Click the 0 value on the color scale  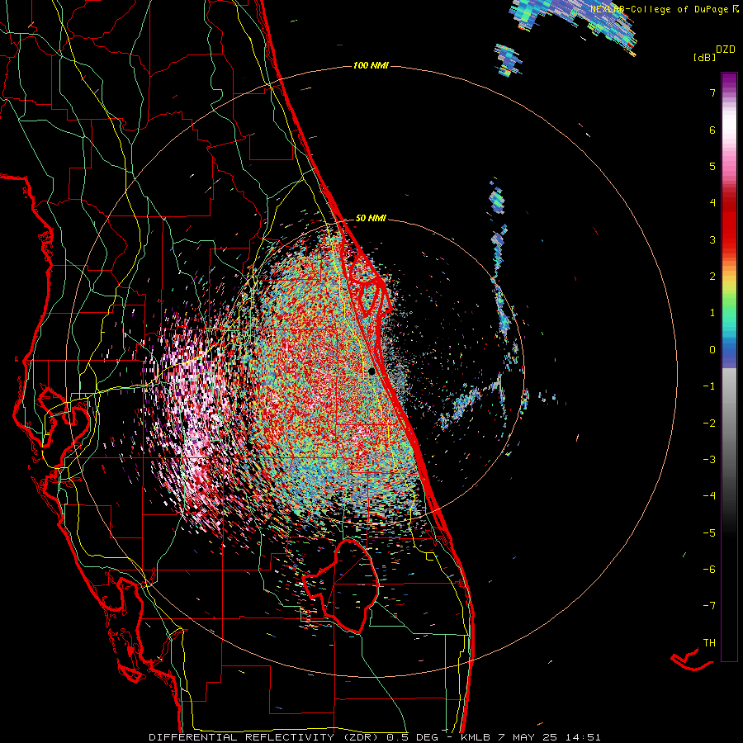tap(712, 350)
